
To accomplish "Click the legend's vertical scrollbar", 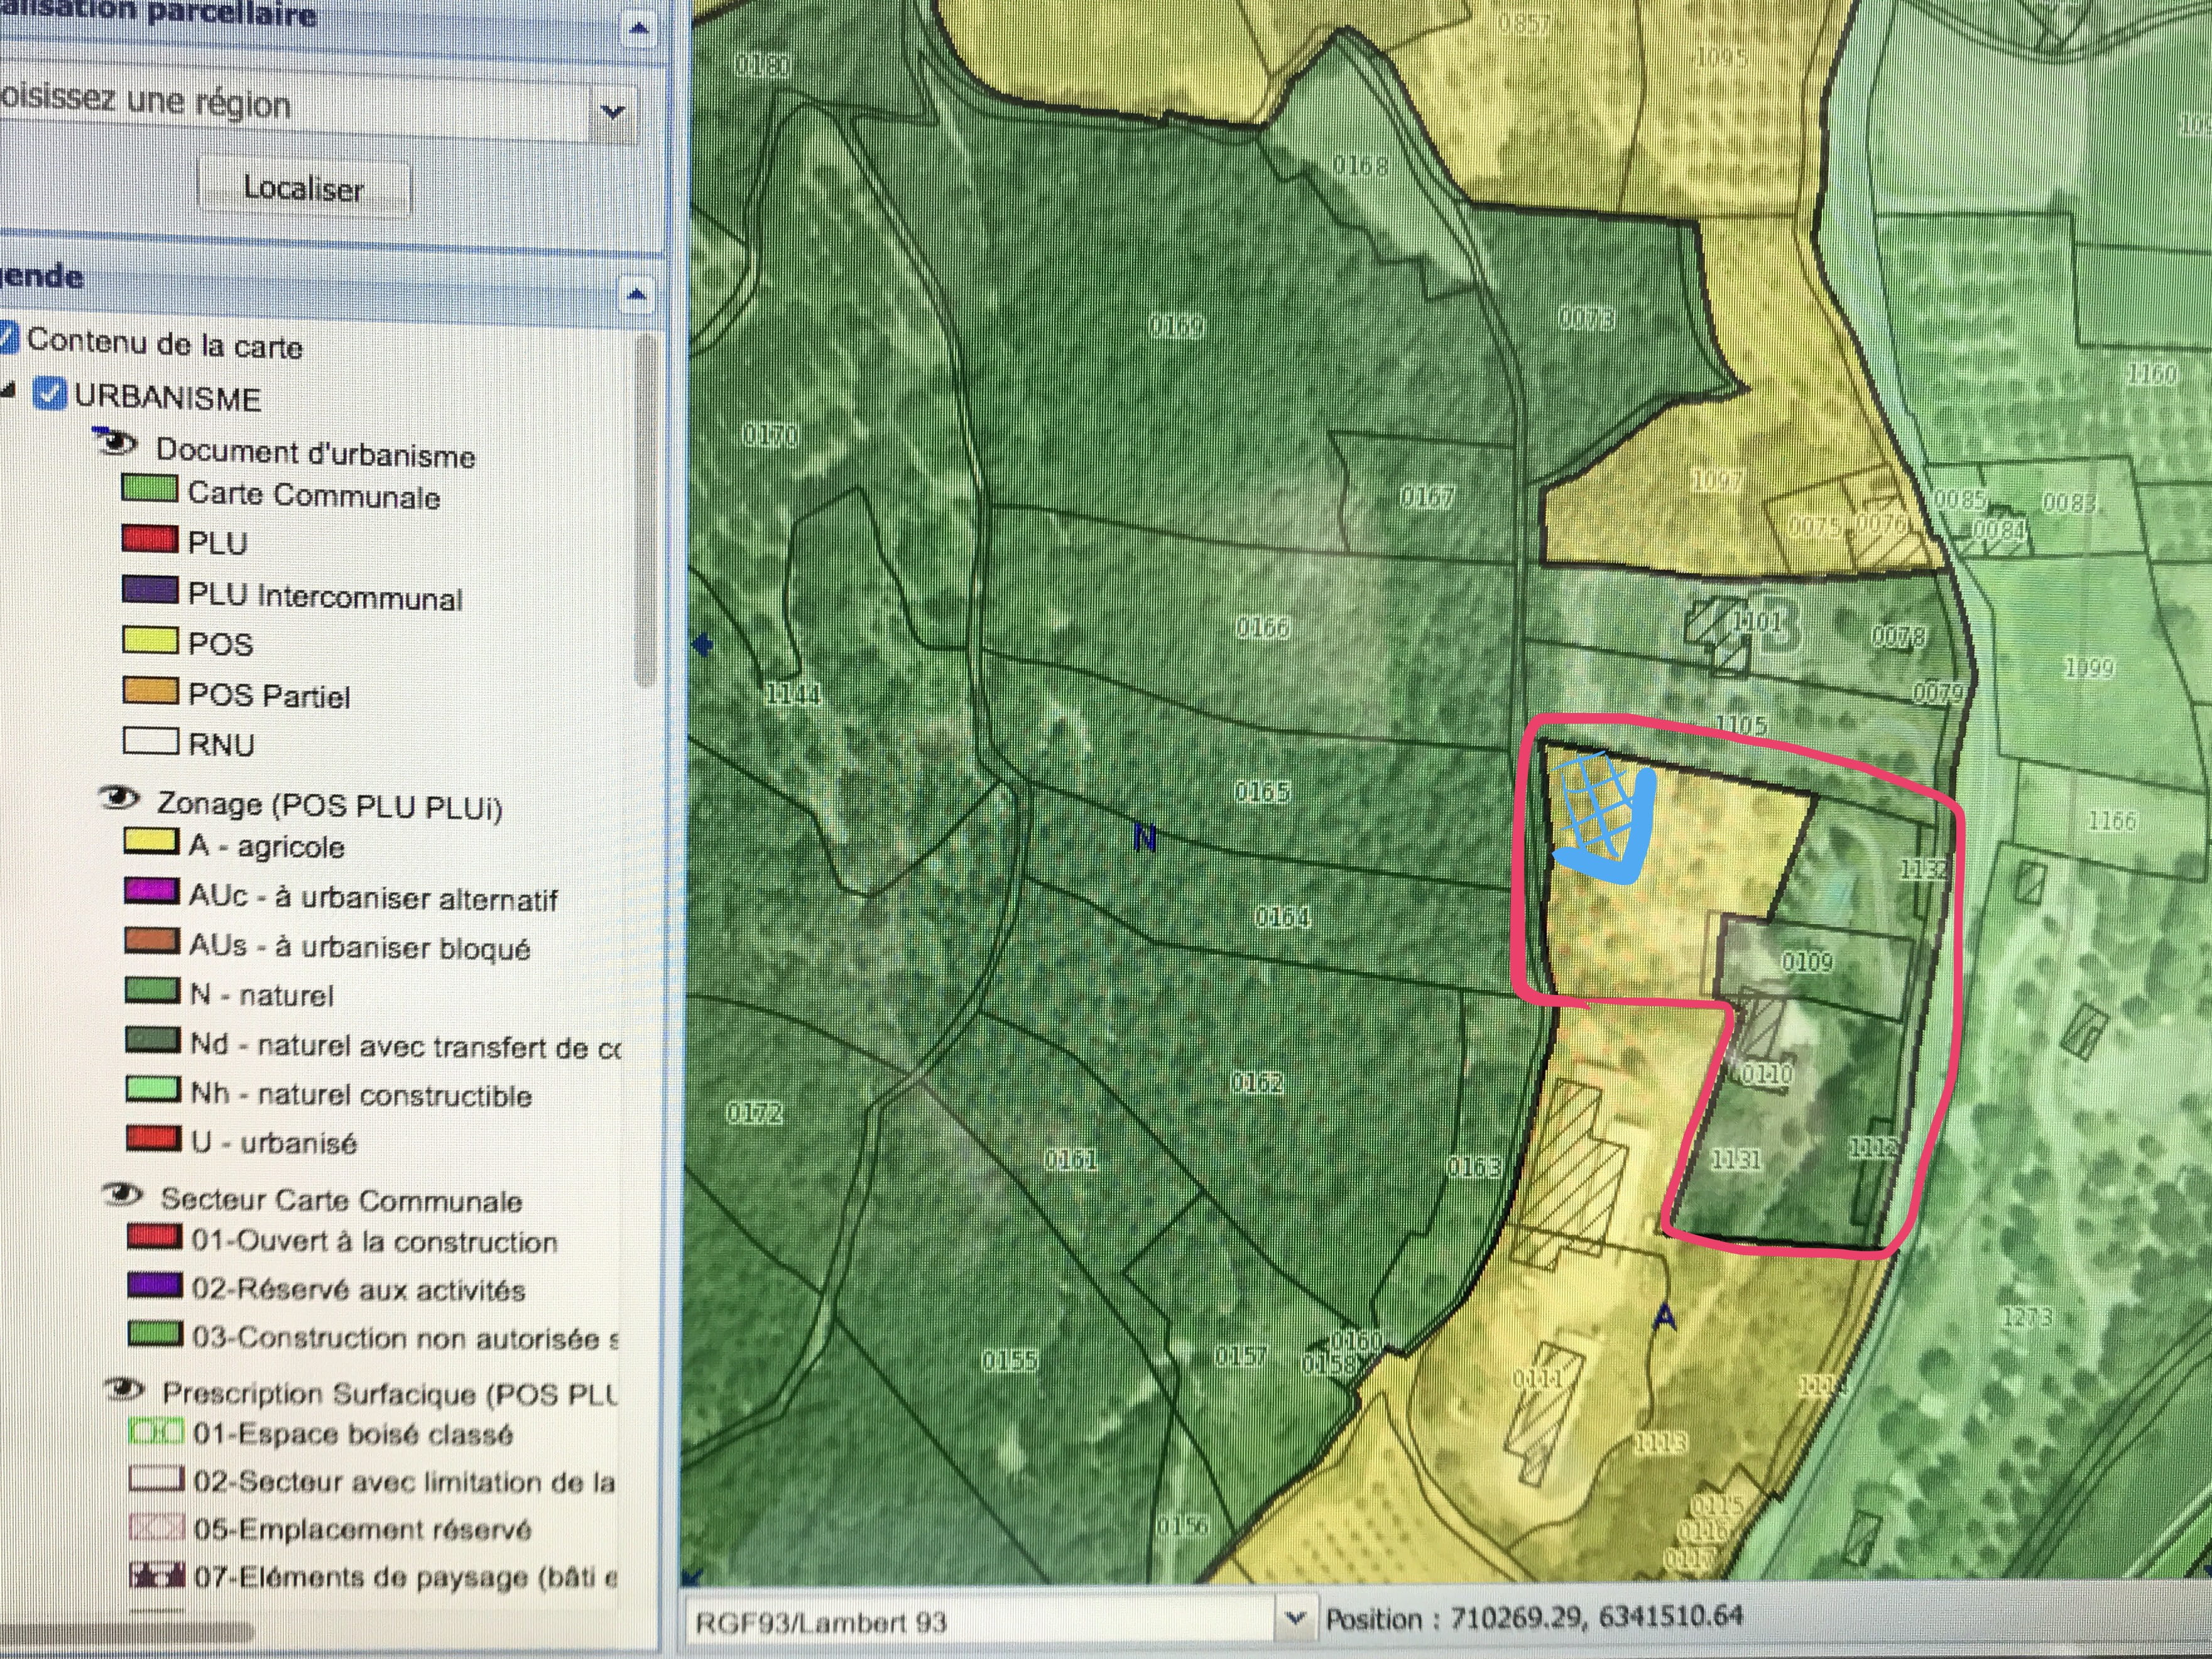I will [646, 510].
